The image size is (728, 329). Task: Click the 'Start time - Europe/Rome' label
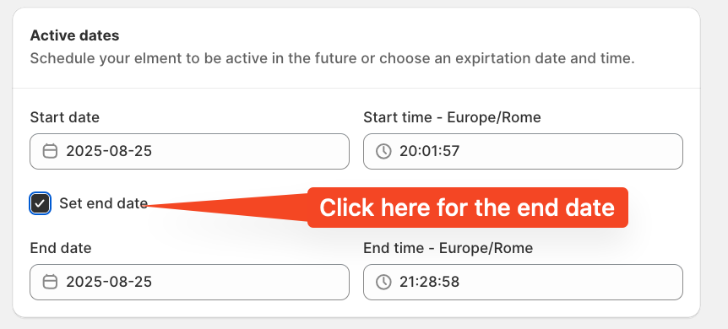pos(452,117)
